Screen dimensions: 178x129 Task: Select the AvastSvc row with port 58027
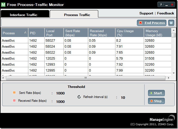tap(86, 41)
